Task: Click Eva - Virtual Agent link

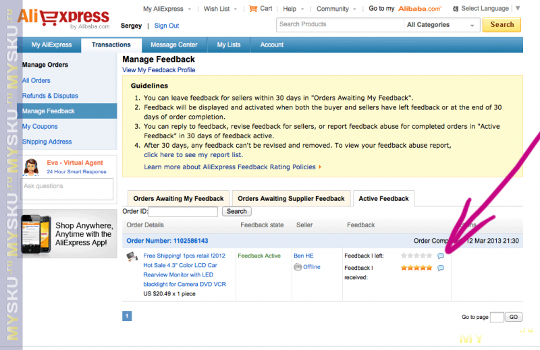Action: (x=75, y=163)
